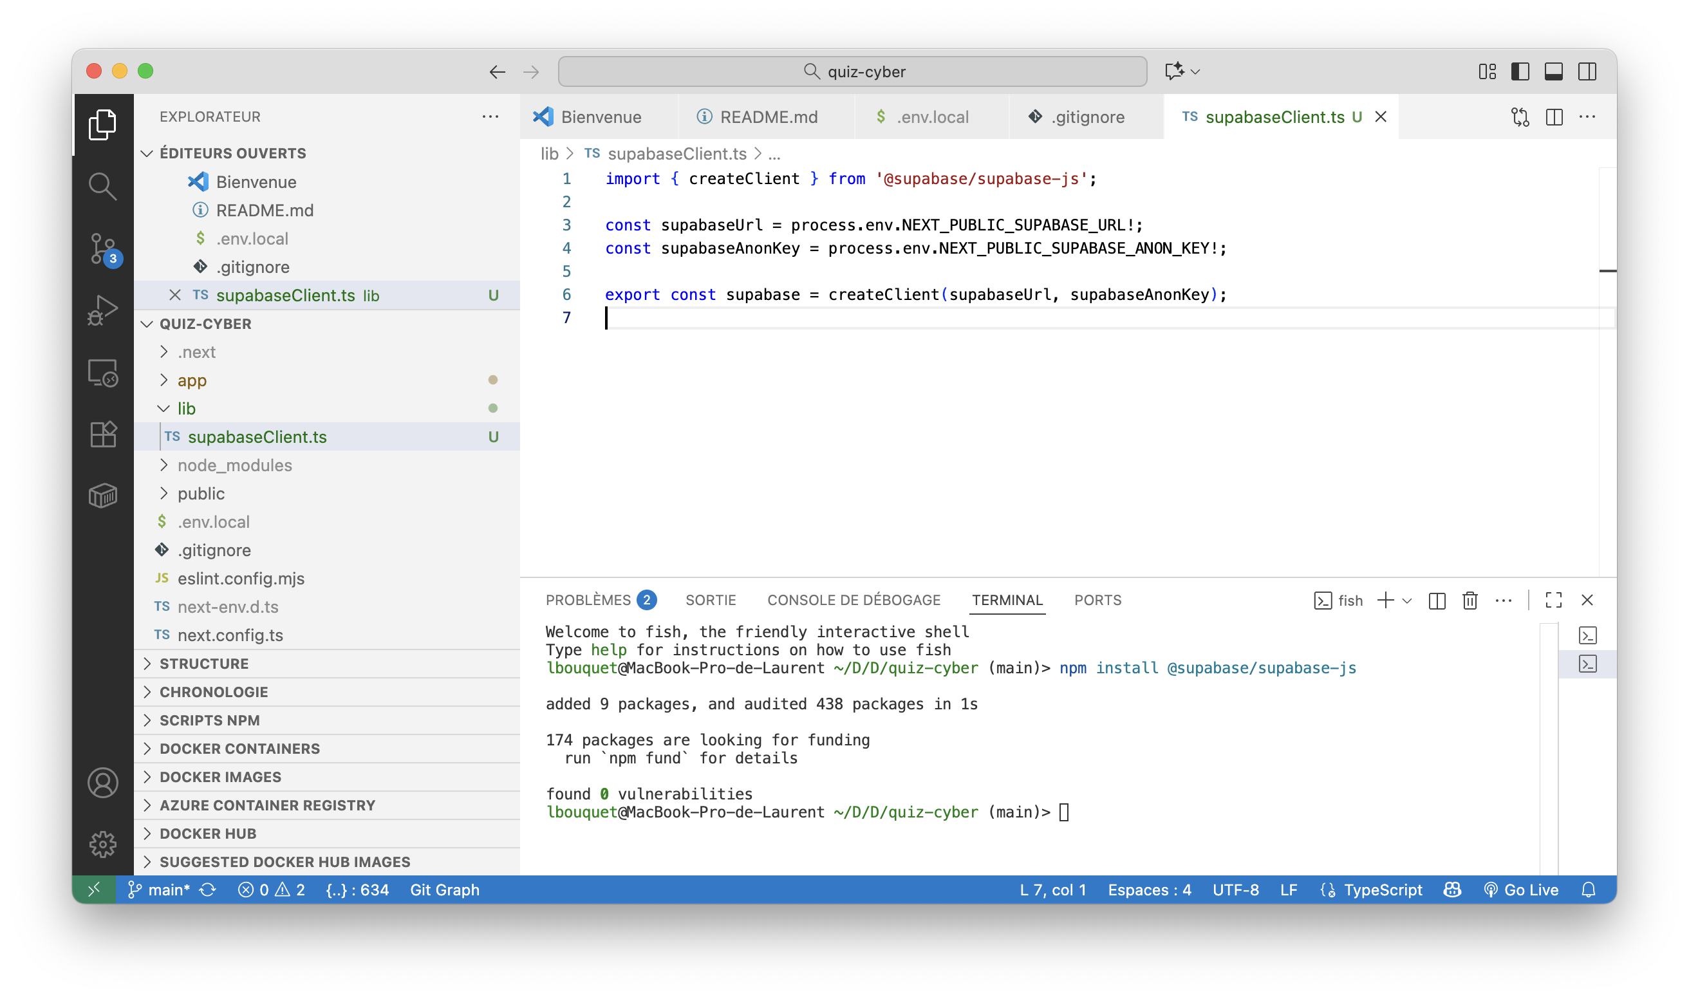Open the Manage settings gear
This screenshot has width=1689, height=999.
pos(102,843)
